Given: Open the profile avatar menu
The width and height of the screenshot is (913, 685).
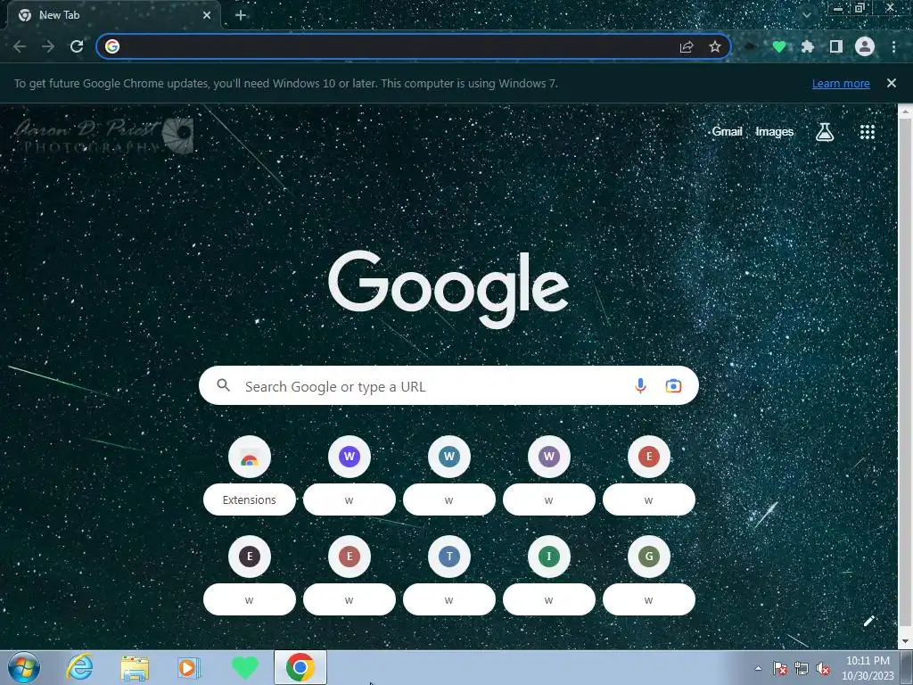Looking at the screenshot, I should (865, 46).
